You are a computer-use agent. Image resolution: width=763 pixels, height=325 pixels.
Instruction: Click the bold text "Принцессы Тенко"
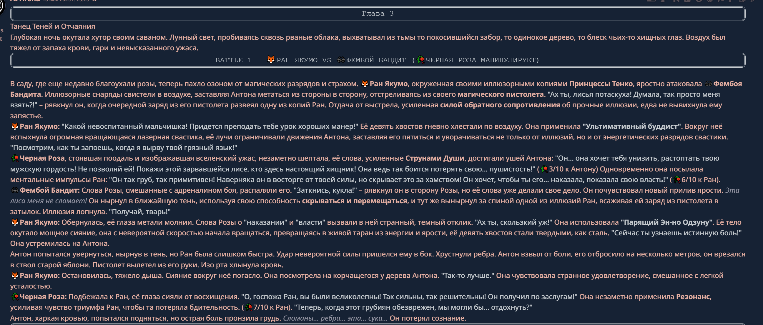[601, 84]
